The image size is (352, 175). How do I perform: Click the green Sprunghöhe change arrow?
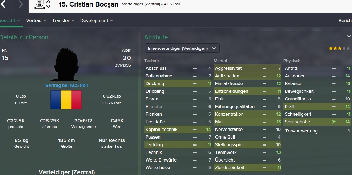(x=334, y=122)
